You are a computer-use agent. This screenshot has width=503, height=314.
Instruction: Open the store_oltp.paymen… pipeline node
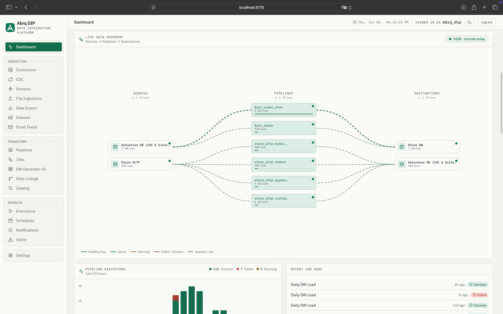(x=284, y=183)
